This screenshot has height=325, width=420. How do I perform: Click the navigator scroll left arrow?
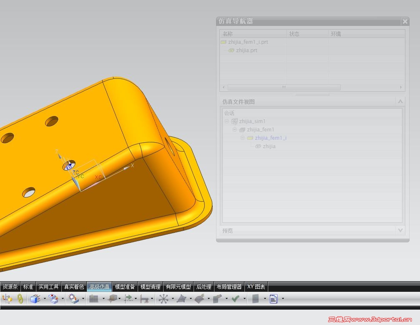224,87
